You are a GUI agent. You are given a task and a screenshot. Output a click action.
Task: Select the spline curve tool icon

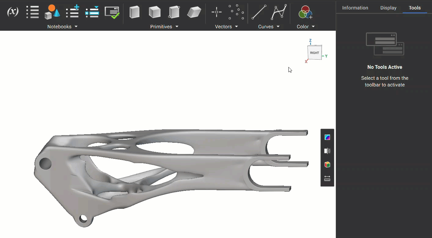pyautogui.click(x=279, y=12)
